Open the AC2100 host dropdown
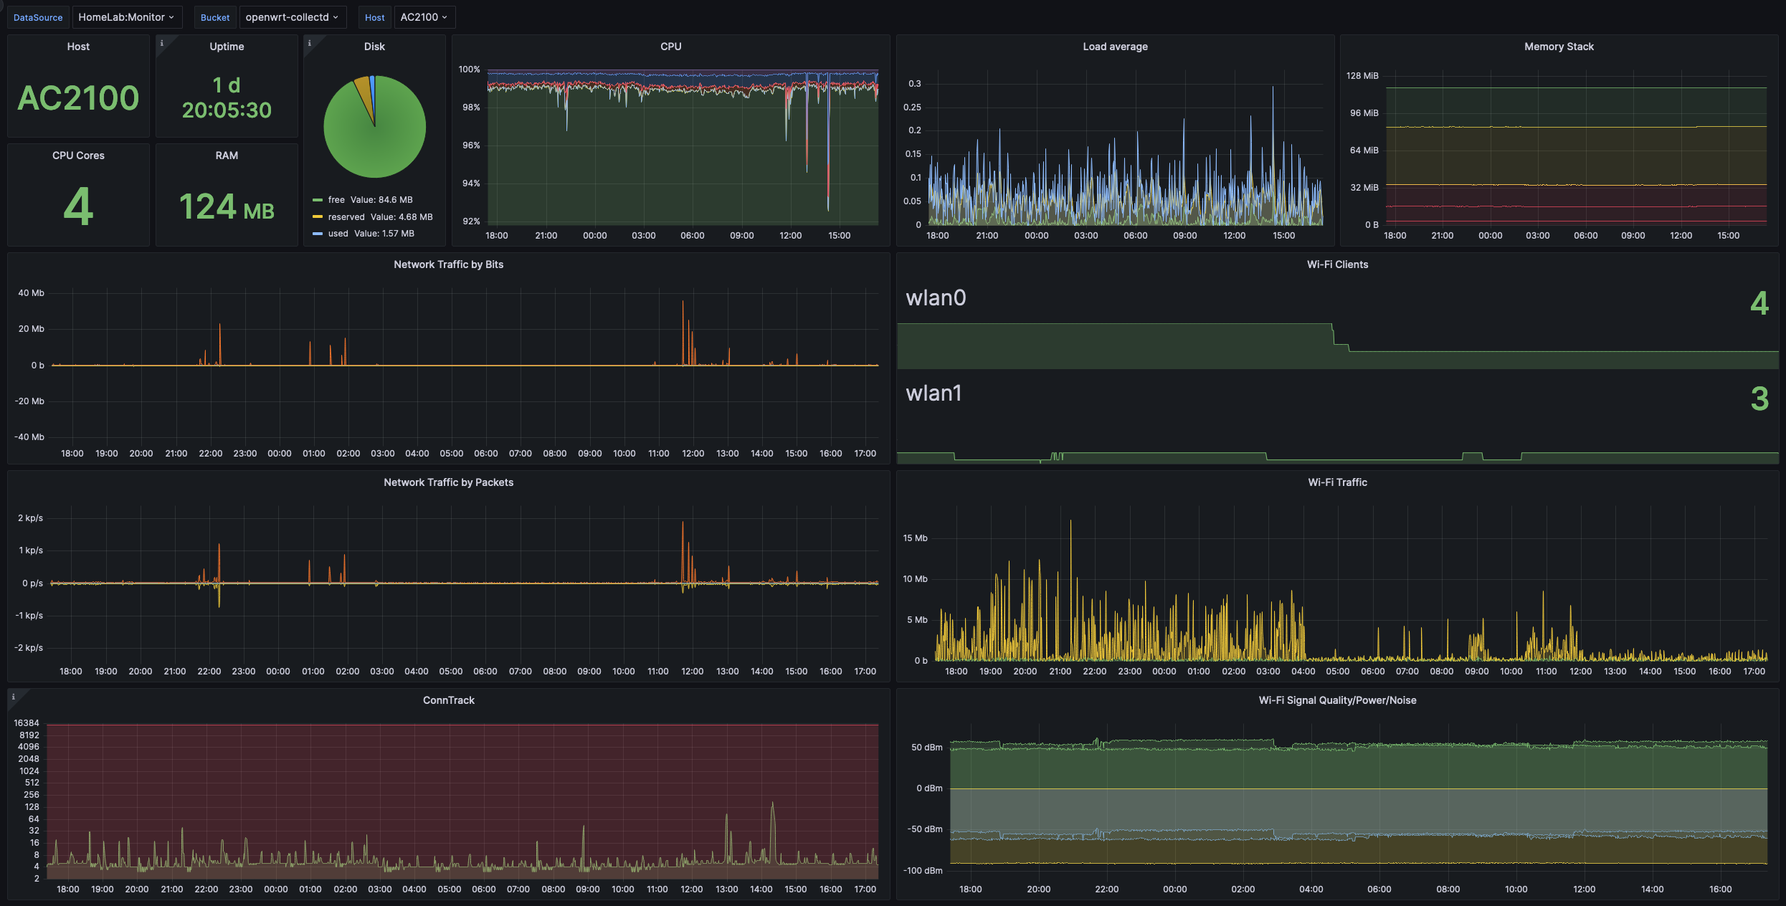 coord(424,17)
